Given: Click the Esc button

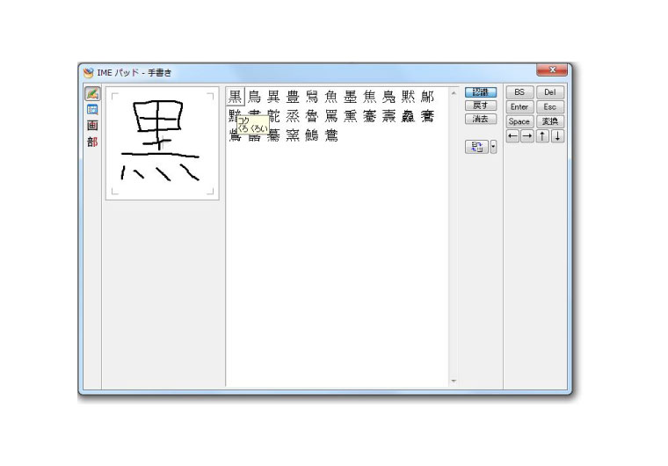Looking at the screenshot, I should coord(550,107).
